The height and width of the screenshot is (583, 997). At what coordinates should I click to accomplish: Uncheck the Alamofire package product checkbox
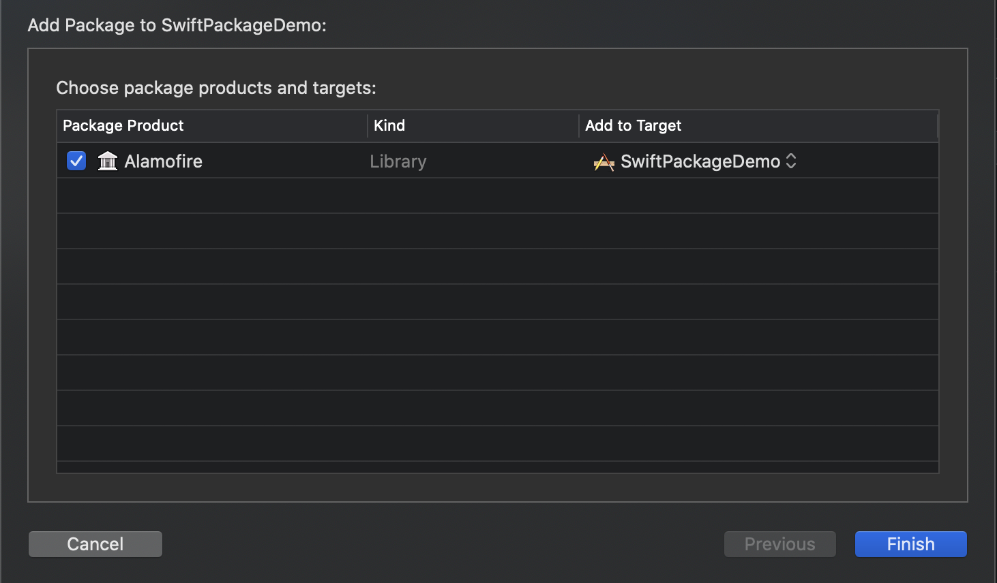point(76,161)
